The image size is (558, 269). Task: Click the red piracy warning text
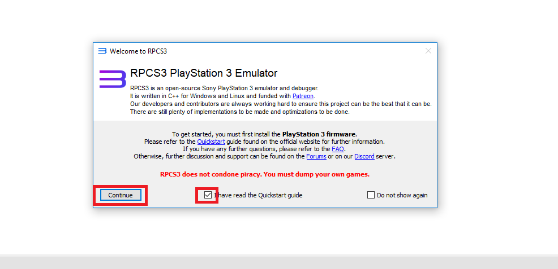click(265, 174)
